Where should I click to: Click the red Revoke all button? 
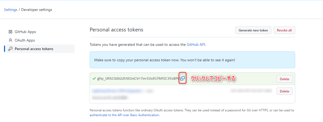(284, 30)
